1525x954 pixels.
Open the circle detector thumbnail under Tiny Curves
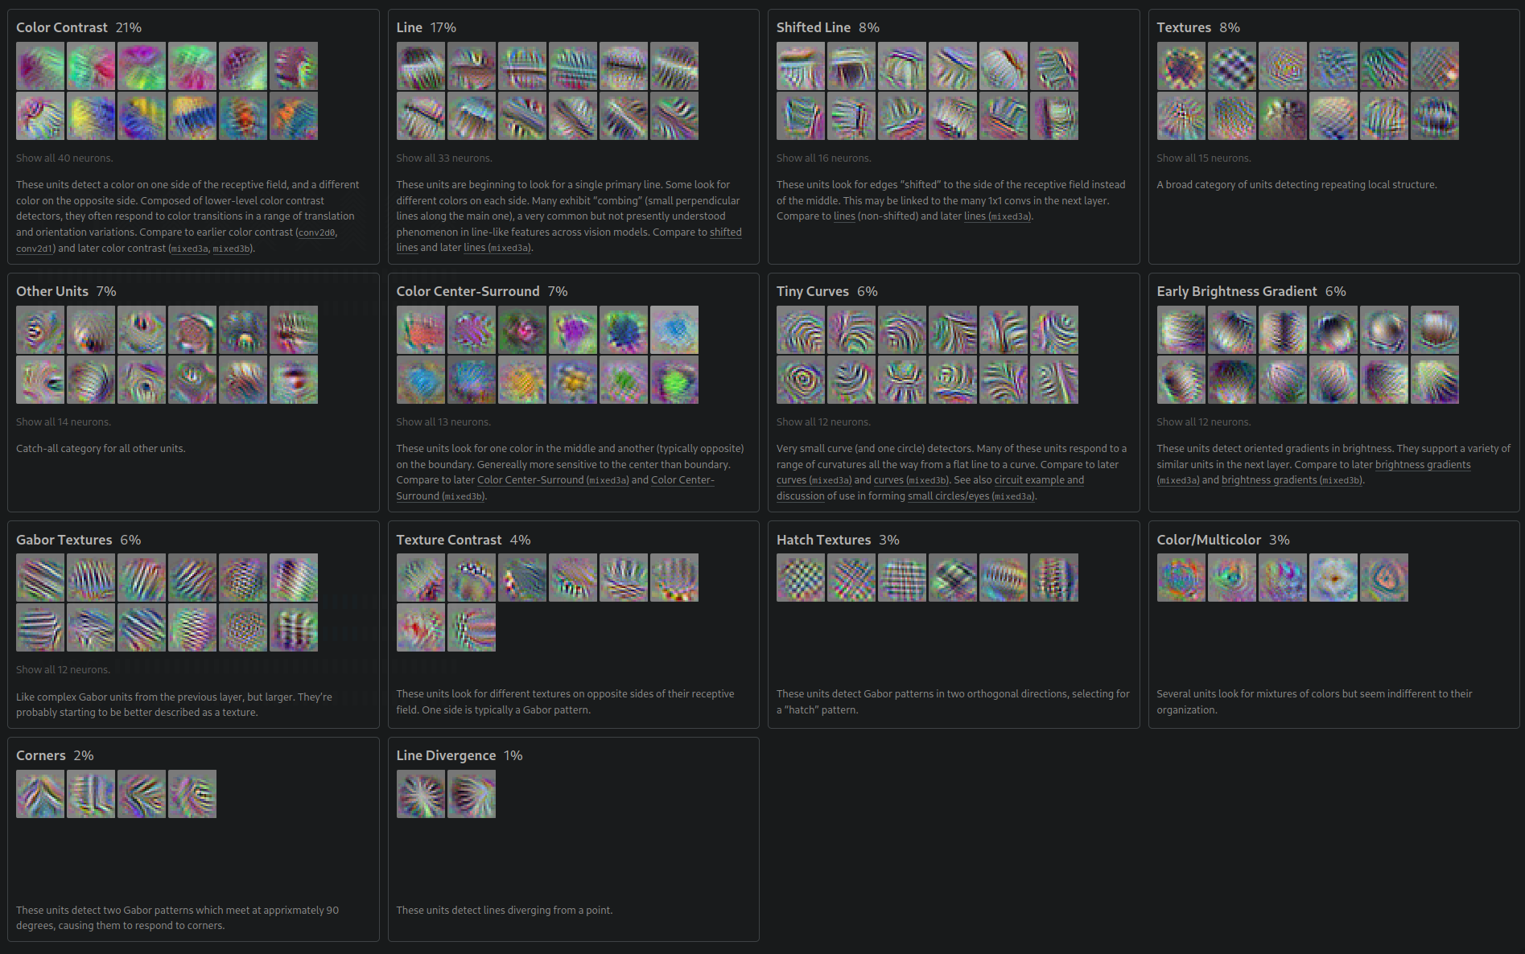[x=800, y=380]
